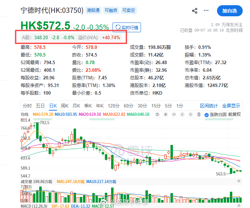Click the 加自选 button
This screenshot has height=208, width=250.
pyautogui.click(x=230, y=11)
